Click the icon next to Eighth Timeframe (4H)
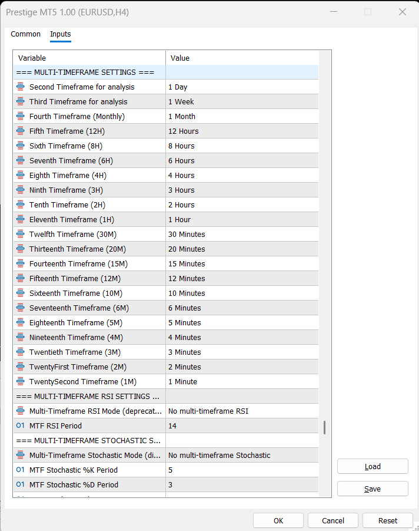419x531 pixels. pos(20,175)
